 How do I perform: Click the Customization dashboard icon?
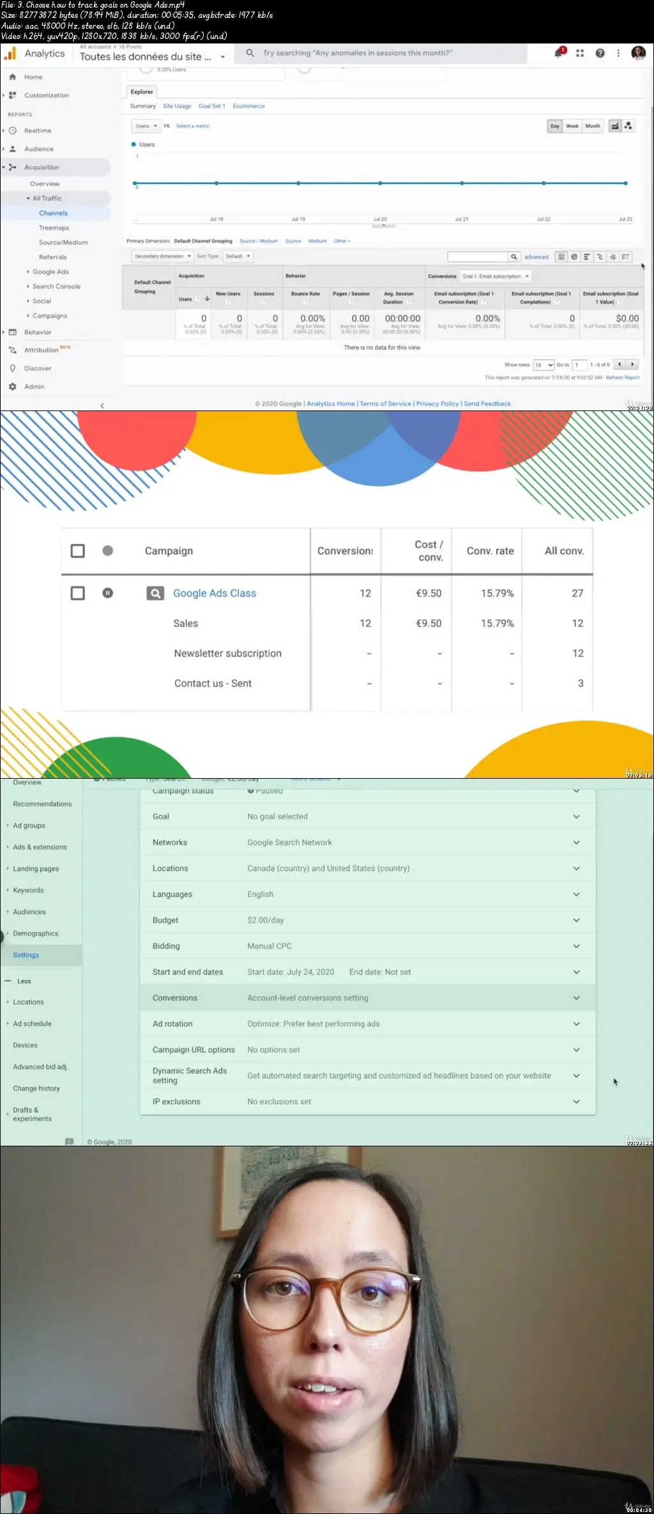pos(12,95)
